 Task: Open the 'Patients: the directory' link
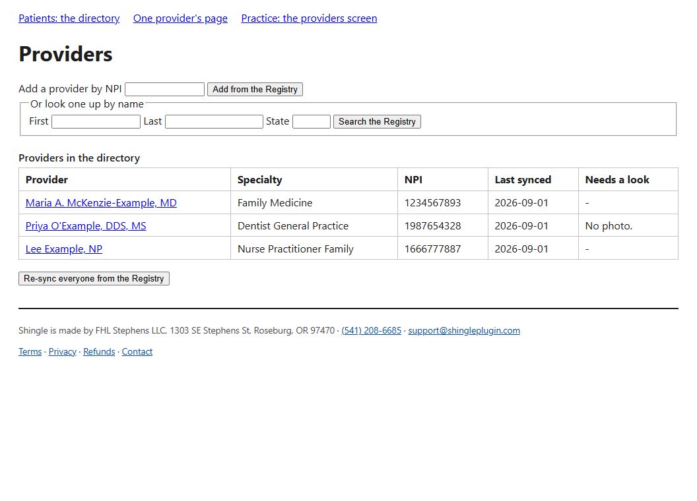point(69,18)
